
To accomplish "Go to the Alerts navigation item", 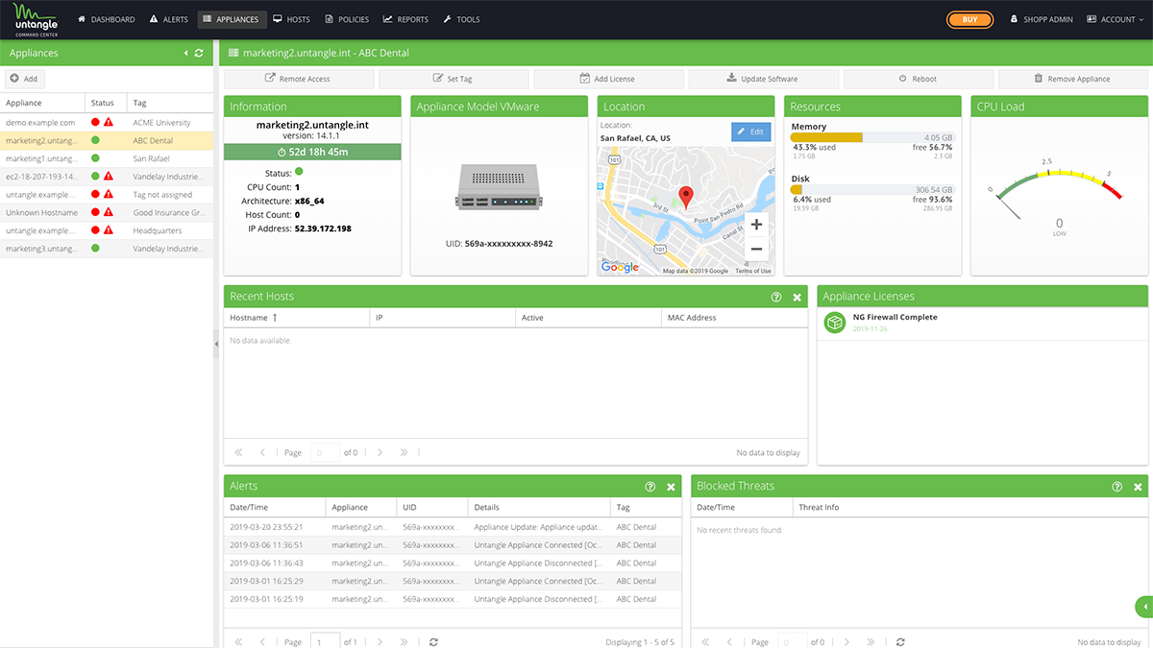I will click(169, 19).
